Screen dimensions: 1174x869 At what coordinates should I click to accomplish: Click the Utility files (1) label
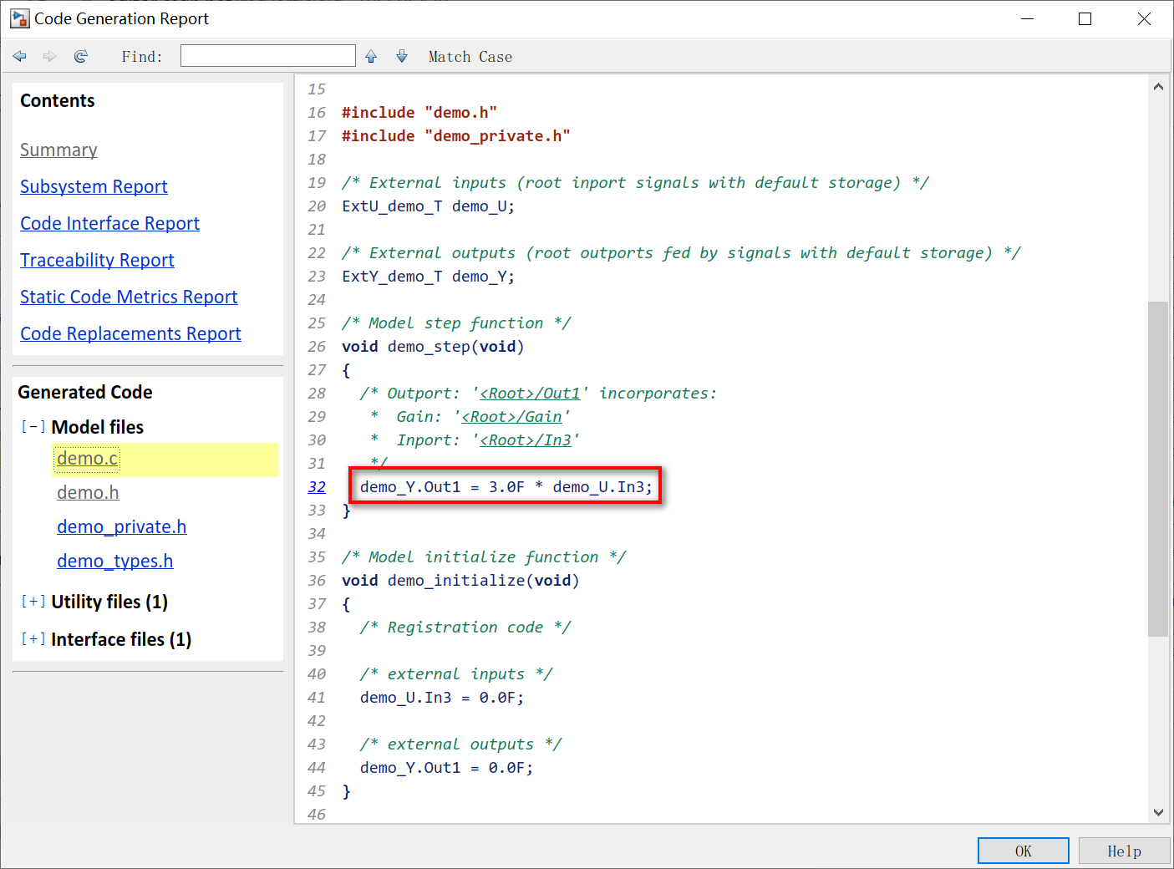[x=109, y=602]
